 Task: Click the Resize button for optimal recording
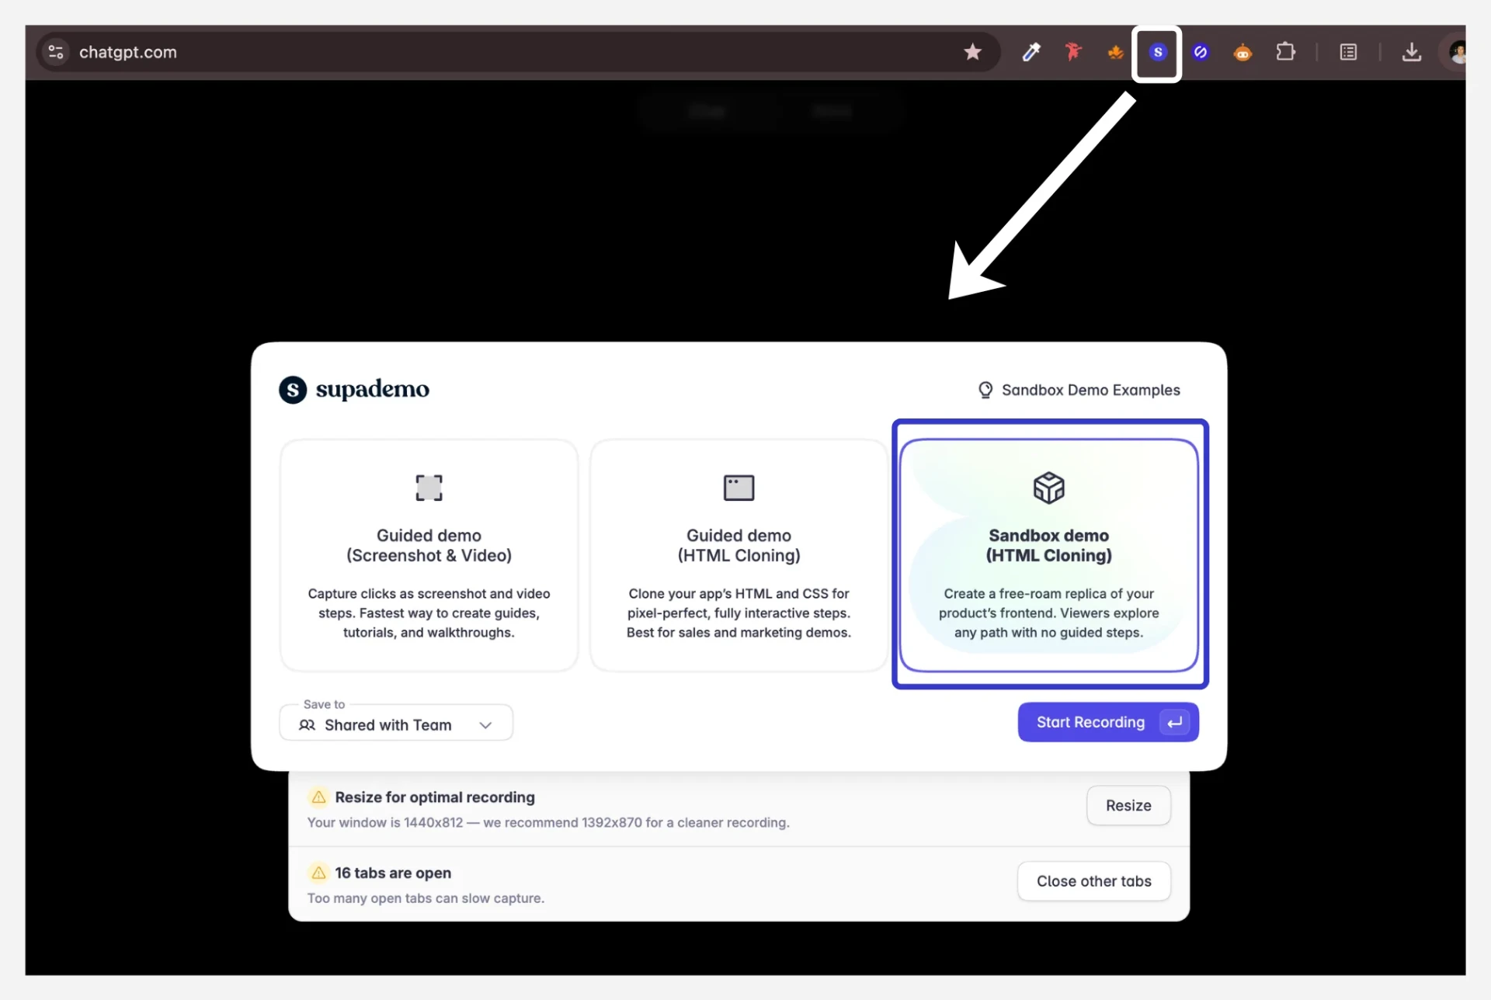click(x=1128, y=805)
